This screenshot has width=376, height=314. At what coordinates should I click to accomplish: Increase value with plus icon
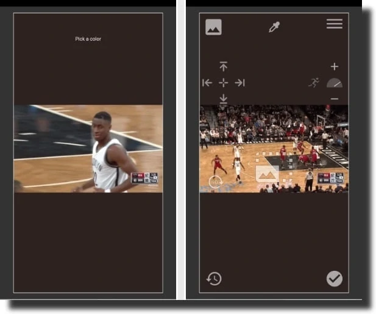click(335, 66)
